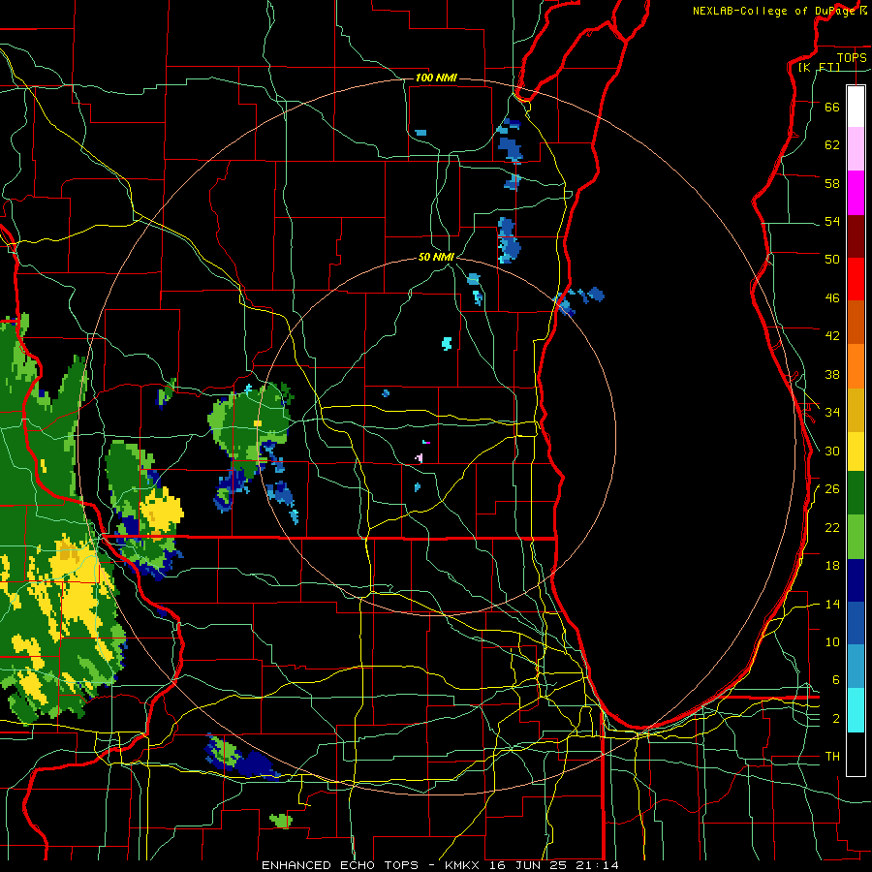872x872 pixels.
Task: Click the legend value 62
Action: click(x=832, y=144)
